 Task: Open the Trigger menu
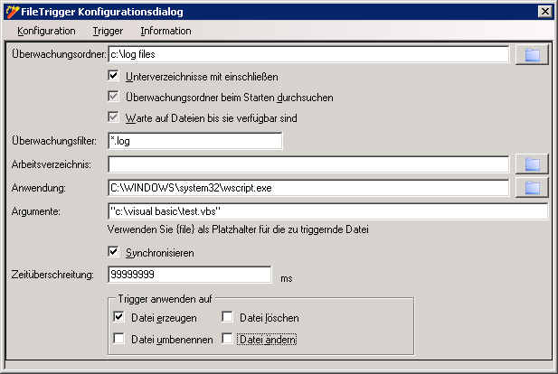108,31
